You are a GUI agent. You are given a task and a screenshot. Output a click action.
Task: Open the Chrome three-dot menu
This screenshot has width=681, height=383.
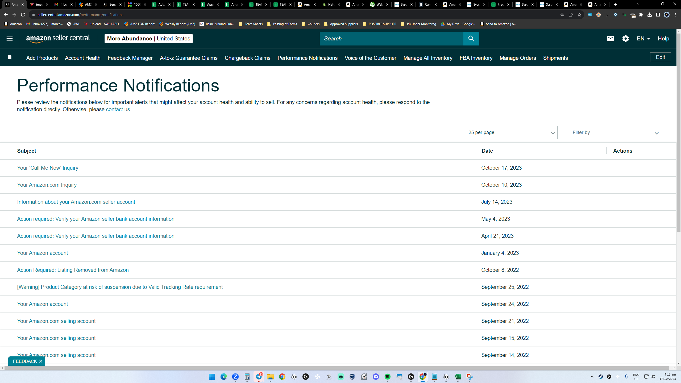(x=675, y=15)
